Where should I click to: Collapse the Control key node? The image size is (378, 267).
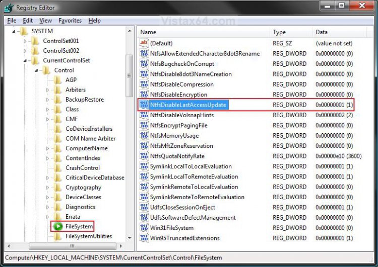point(36,70)
